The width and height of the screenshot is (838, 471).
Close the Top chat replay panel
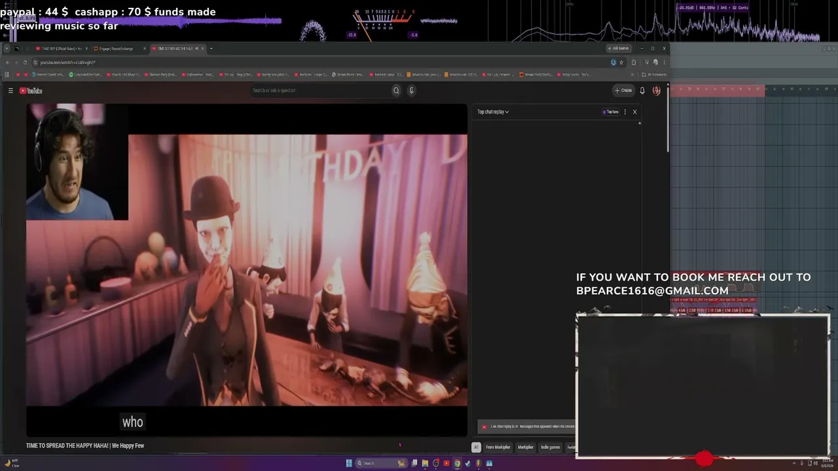tap(634, 112)
